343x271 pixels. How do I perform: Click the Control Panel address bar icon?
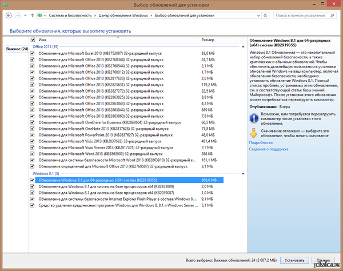(40, 14)
